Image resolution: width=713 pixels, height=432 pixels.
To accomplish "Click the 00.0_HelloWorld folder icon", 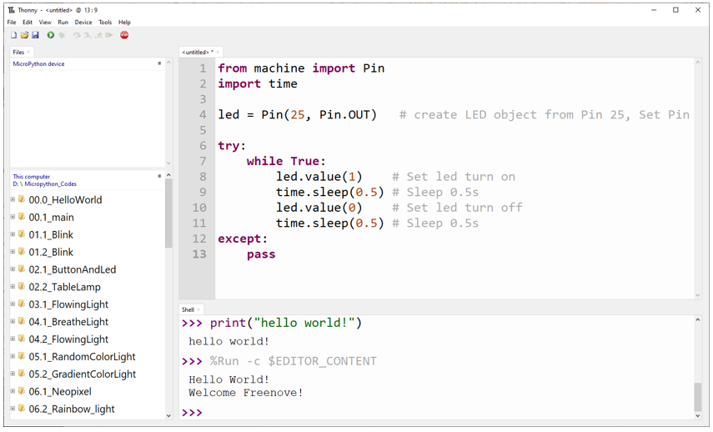I will pyautogui.click(x=22, y=199).
